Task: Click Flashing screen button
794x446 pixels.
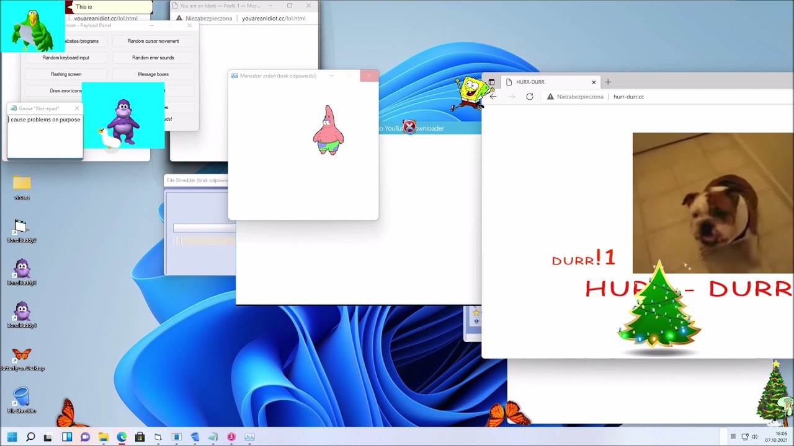Action: click(x=66, y=74)
